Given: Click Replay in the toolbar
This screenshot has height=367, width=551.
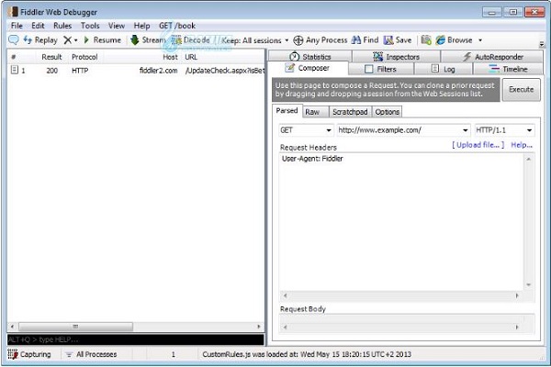Looking at the screenshot, I should pyautogui.click(x=40, y=40).
